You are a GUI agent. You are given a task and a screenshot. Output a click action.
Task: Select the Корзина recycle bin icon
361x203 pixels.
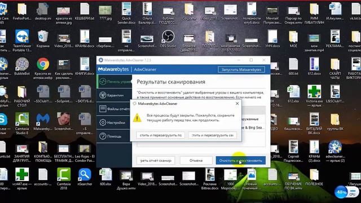coord(43,39)
